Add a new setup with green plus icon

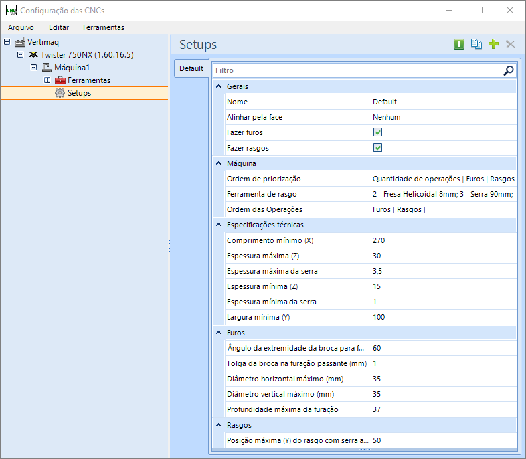pyautogui.click(x=493, y=44)
